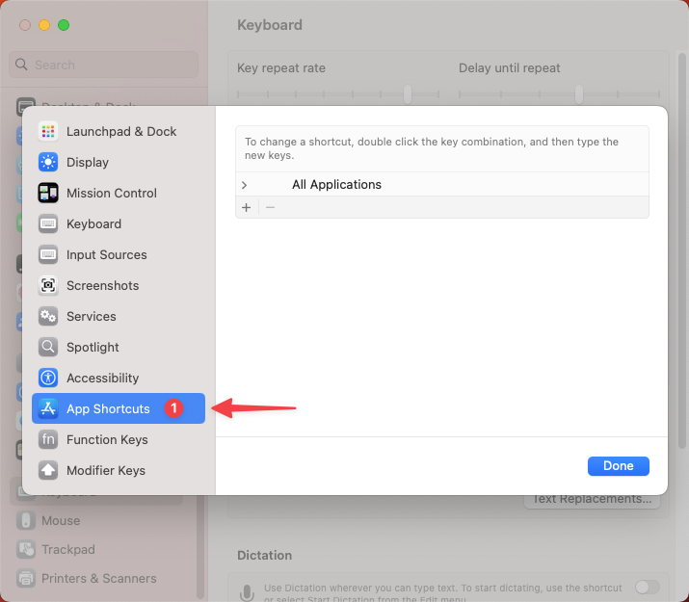Select Trackpad in Settings sidebar

tap(96, 549)
